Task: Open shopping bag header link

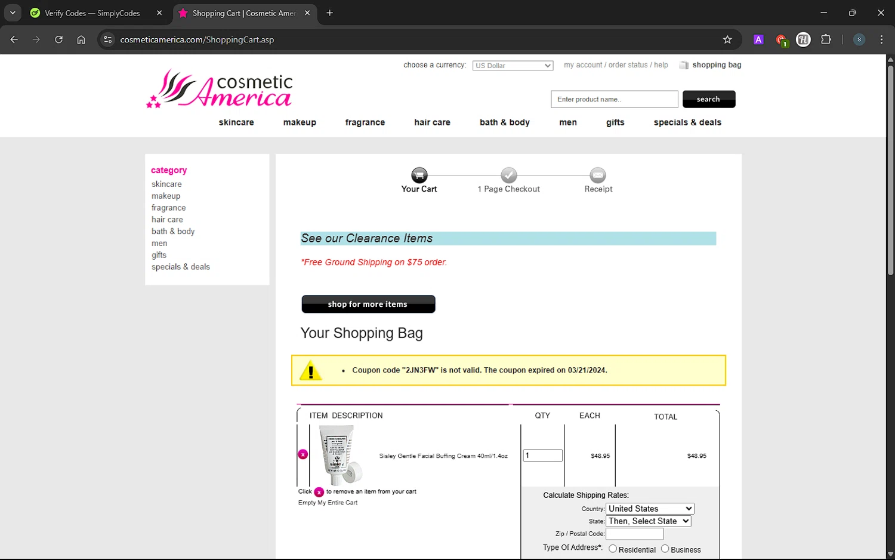Action: tap(717, 65)
